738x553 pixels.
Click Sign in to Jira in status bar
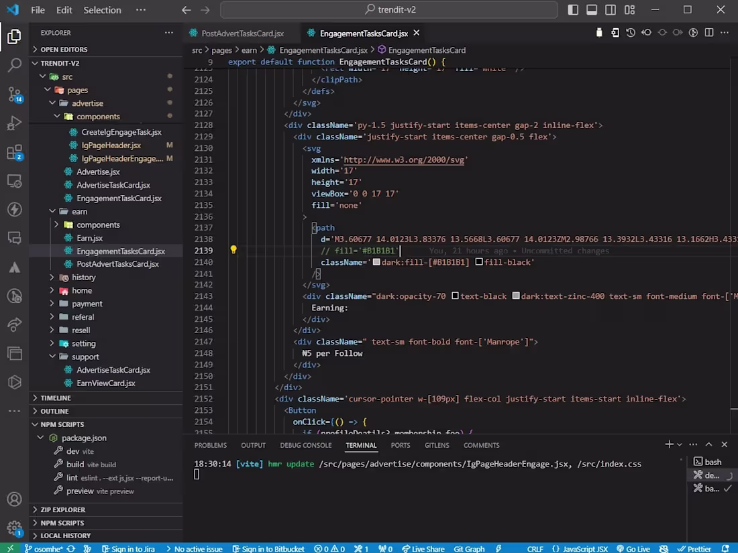[128, 549]
